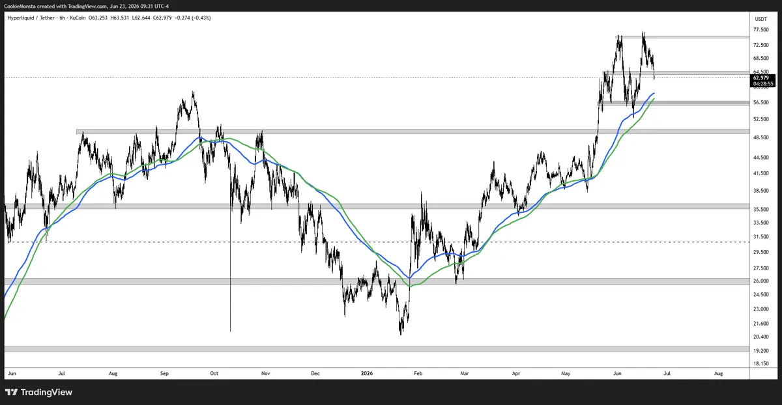Click the 52.500 price axis label
Viewport: 782px width, 405px height.
pyautogui.click(x=760, y=119)
